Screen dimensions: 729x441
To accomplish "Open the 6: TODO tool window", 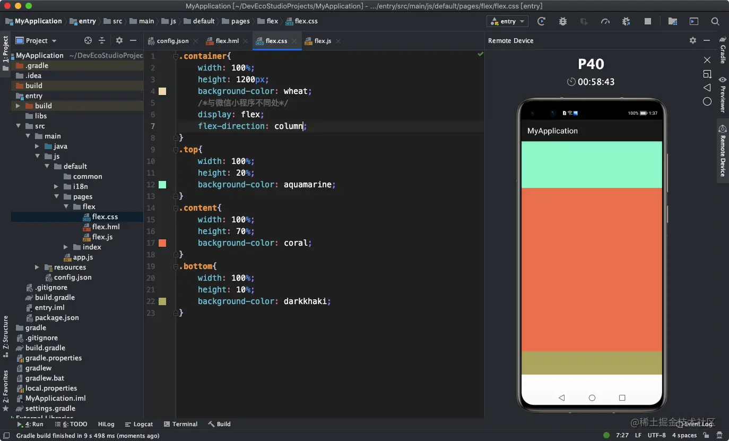I will pyautogui.click(x=71, y=424).
